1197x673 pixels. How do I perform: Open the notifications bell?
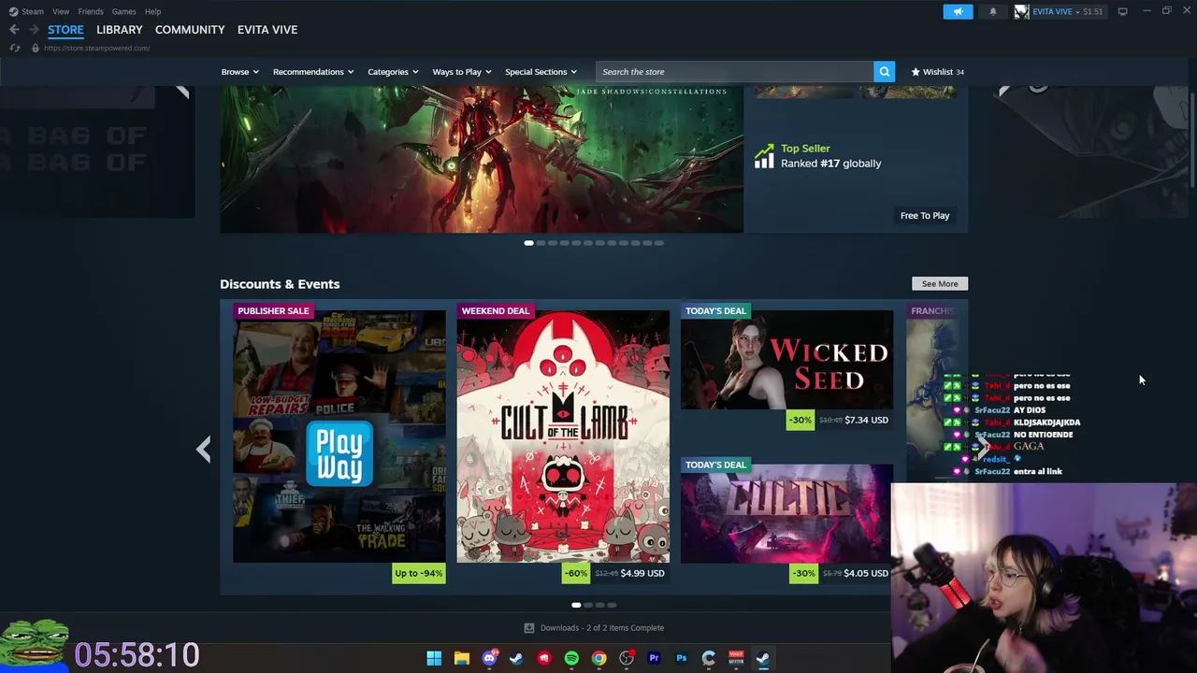tap(993, 11)
